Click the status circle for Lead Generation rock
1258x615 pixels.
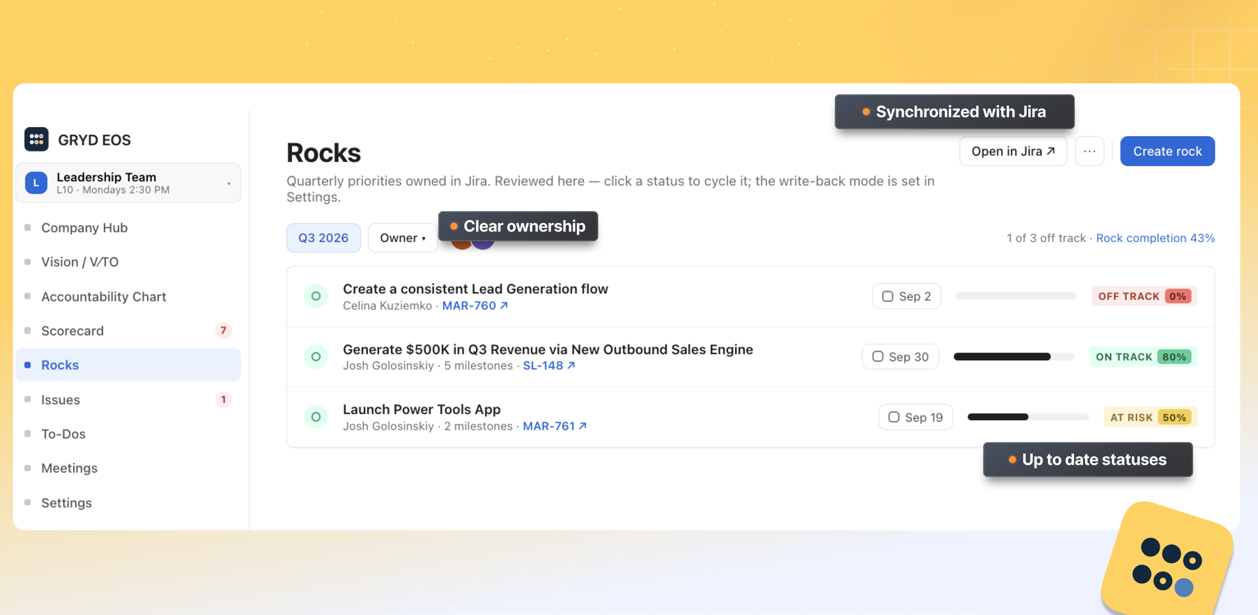pos(316,297)
